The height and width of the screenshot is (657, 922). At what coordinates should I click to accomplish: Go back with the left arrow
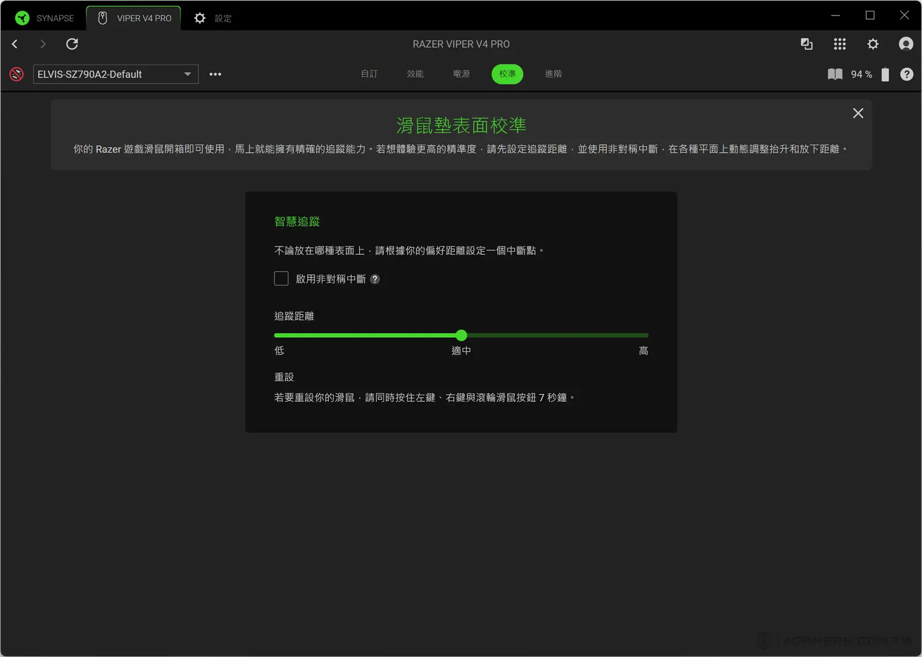[x=15, y=44]
